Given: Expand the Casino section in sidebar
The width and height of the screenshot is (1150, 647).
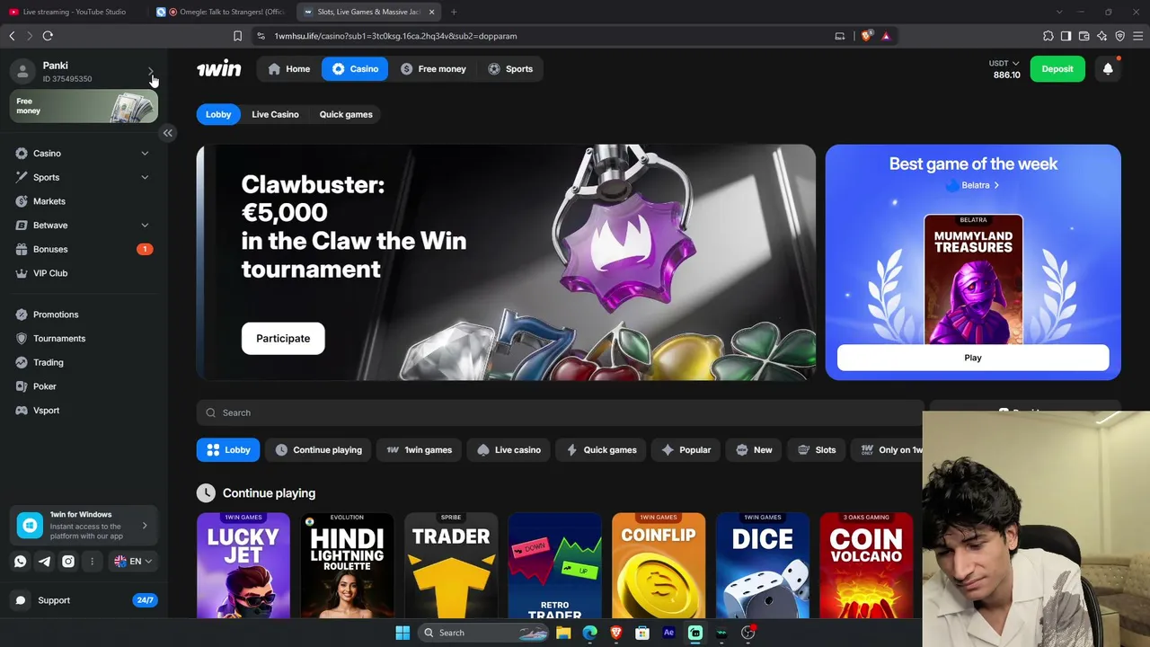Looking at the screenshot, I should coord(145,154).
